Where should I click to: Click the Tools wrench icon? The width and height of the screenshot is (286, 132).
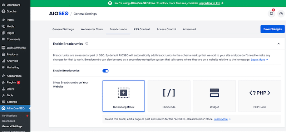point(3,95)
